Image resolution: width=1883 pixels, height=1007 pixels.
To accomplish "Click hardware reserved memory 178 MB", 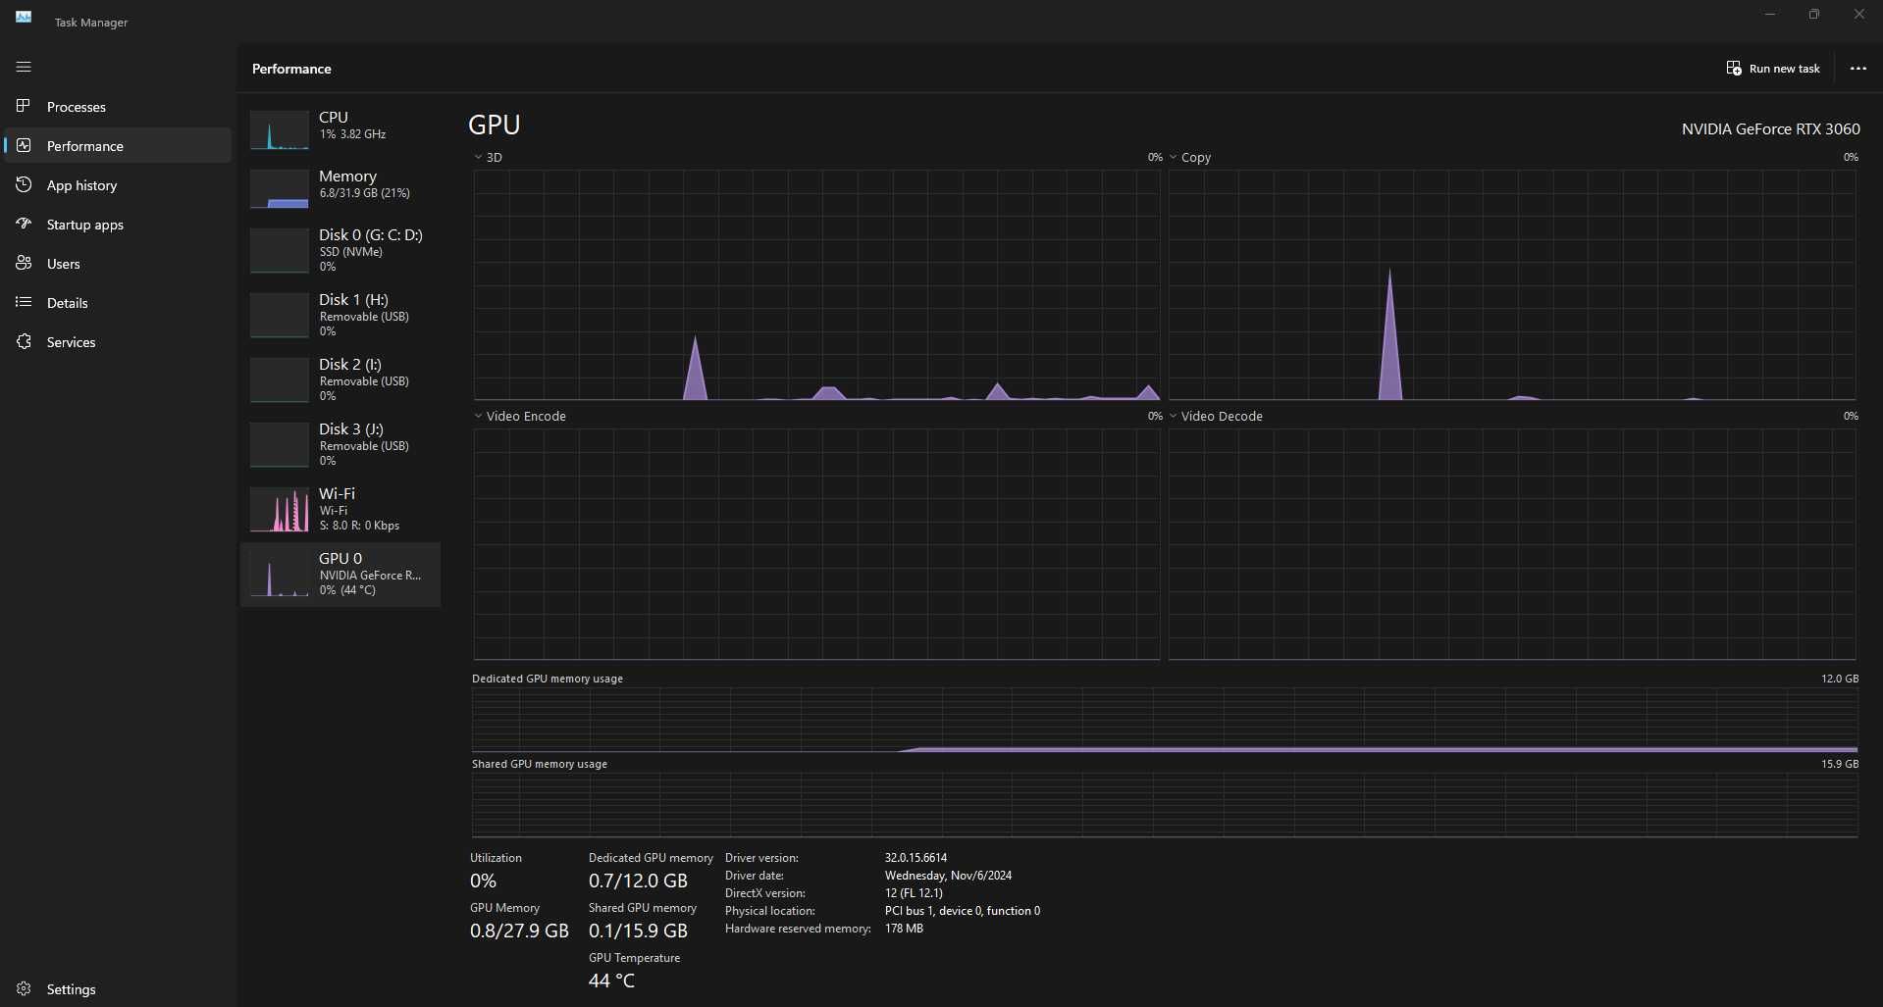I will click(904, 929).
